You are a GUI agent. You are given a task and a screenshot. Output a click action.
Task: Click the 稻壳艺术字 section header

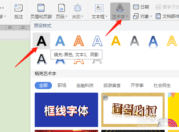click(45, 74)
